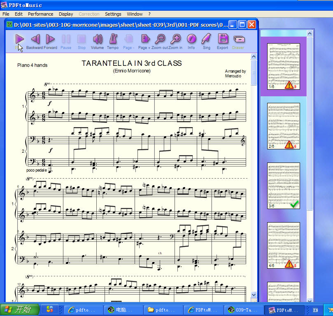Click the thumbnail panel scroll-up arrow
This screenshot has width=333, height=316.
pyautogui.click(x=310, y=33)
